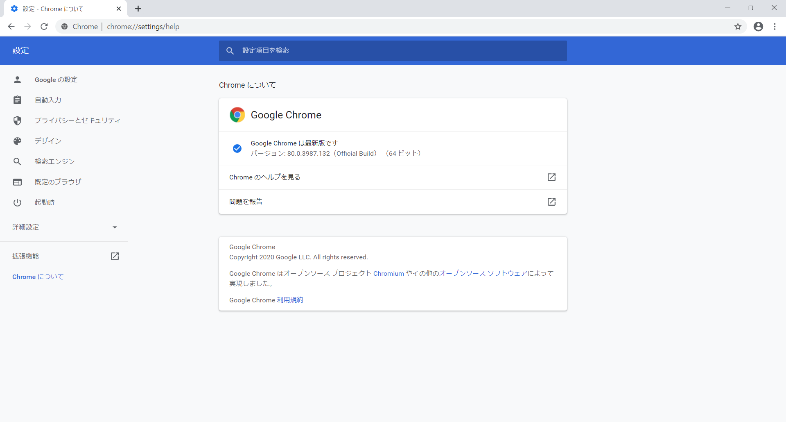Click the shield icon for プライバシーとセキュリティ
Viewport: 786px width, 422px height.
click(x=17, y=120)
